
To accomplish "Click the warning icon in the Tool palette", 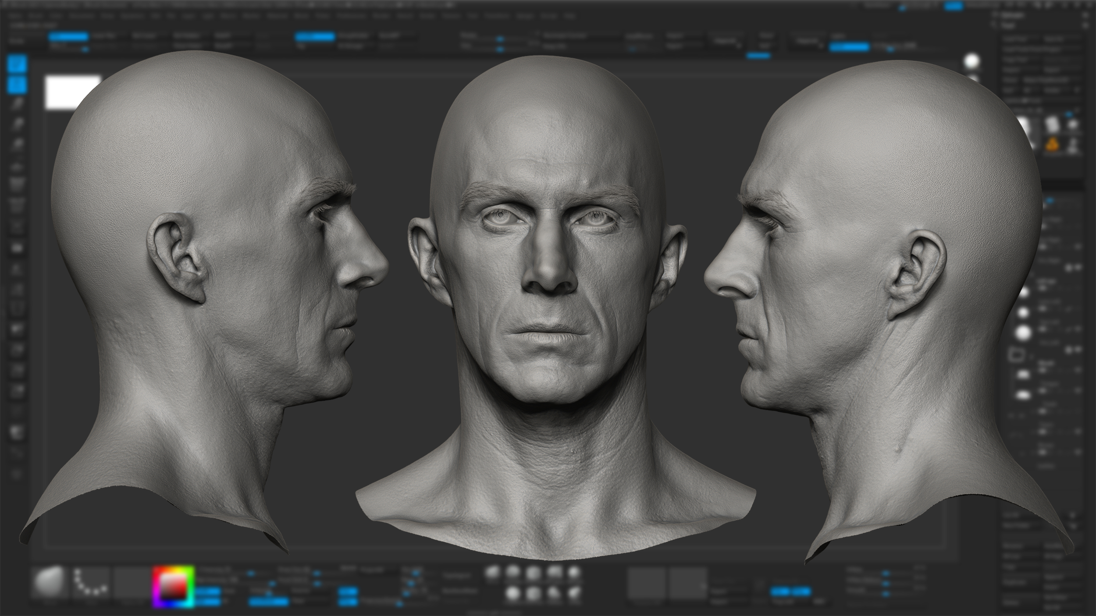I will [1052, 144].
